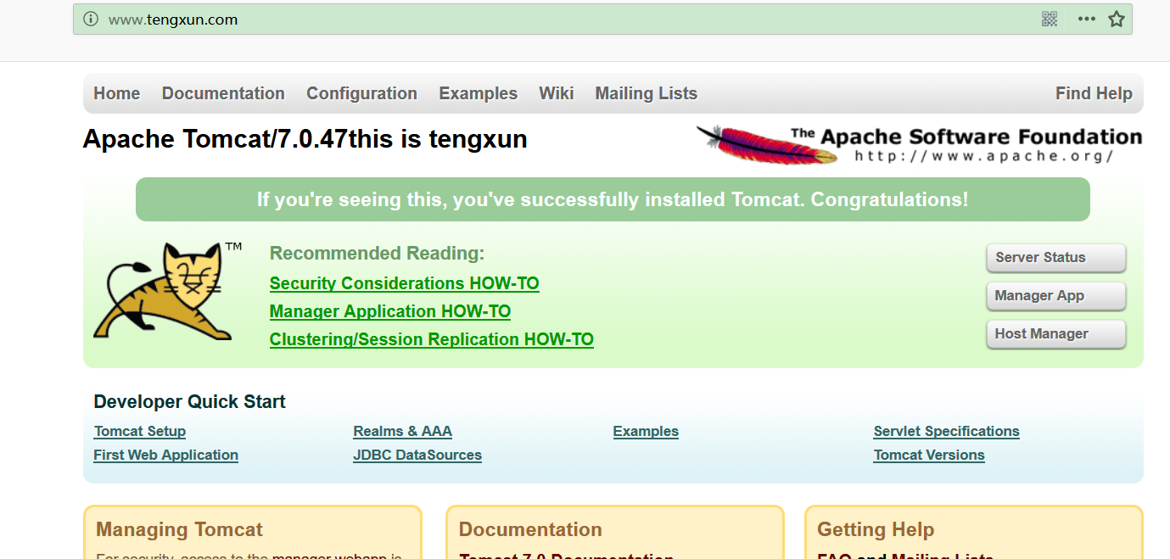1170x559 pixels.
Task: Click the 'Recommended Reading:' heading
Action: 377,253
